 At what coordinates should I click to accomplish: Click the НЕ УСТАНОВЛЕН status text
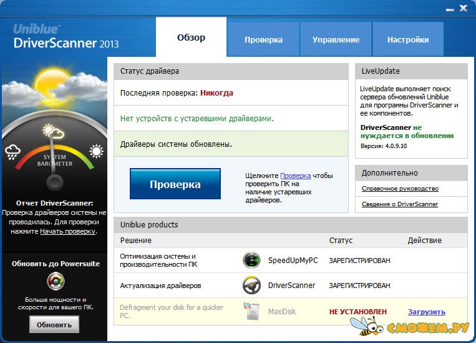coord(358,312)
